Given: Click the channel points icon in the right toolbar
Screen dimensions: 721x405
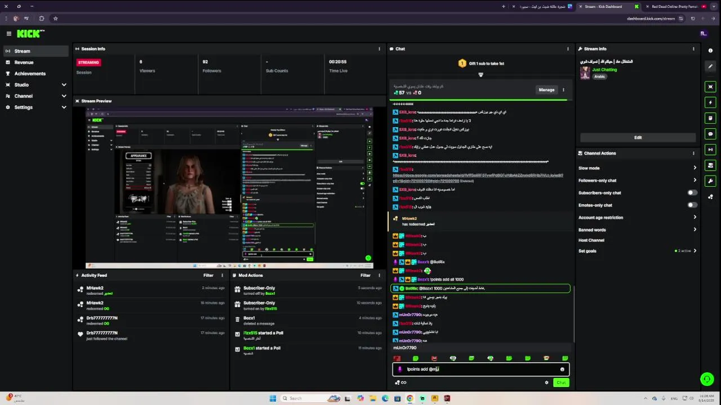Looking at the screenshot, I should pyautogui.click(x=710, y=197).
